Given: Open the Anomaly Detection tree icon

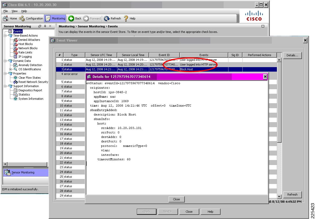Looking at the screenshot, I should point(16,65).
